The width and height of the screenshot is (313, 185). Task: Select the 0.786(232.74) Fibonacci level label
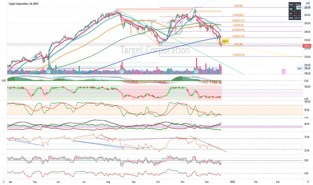tap(238, 36)
